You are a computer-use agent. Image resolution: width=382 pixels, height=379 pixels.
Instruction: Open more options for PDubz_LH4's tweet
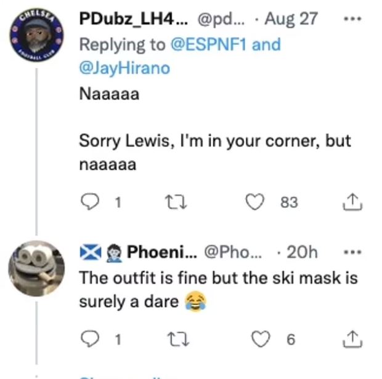352,18
